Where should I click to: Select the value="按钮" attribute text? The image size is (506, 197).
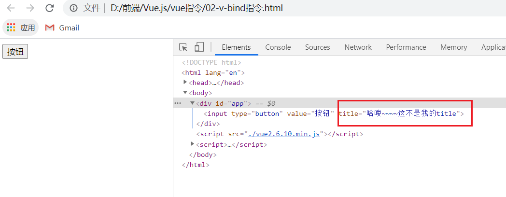pyautogui.click(x=310, y=113)
